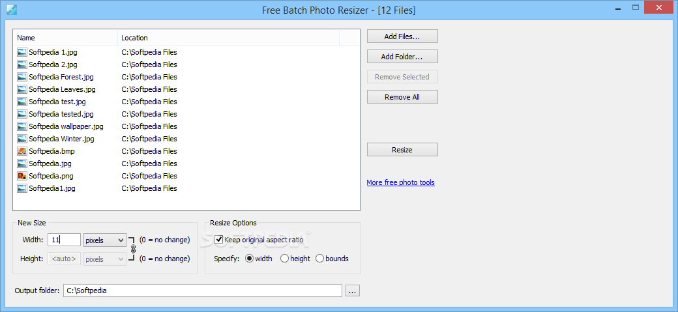Maximize the Free Batch Photo Resizer window
This screenshot has width=678, height=312.
635,7
